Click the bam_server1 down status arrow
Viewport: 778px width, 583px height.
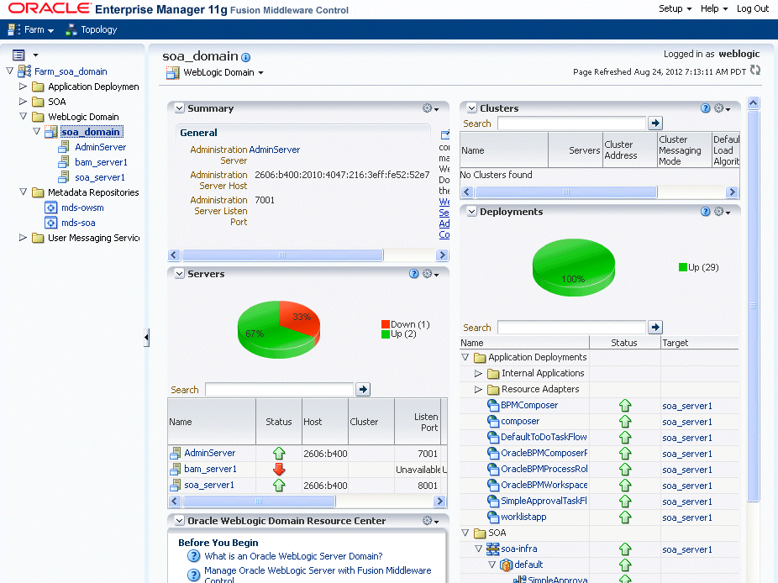279,469
